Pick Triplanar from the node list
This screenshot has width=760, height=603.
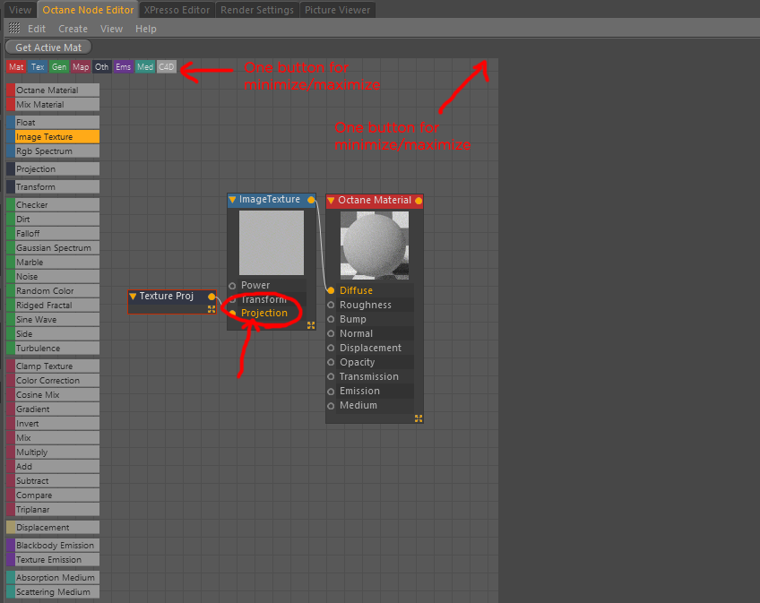pyautogui.click(x=53, y=510)
